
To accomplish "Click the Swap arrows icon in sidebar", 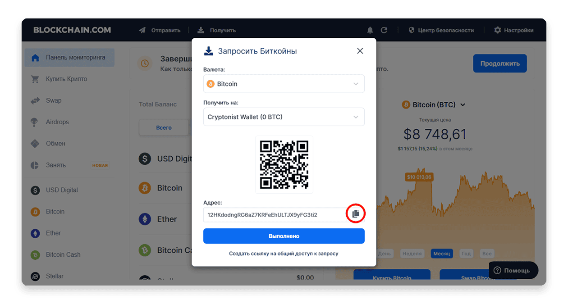I will tap(35, 100).
